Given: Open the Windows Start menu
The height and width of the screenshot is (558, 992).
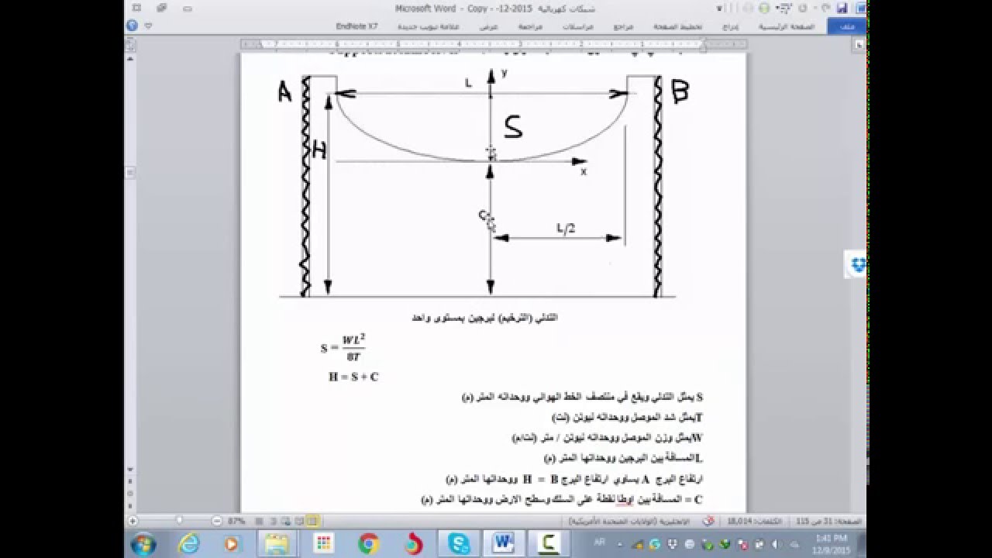Looking at the screenshot, I should tap(145, 542).
